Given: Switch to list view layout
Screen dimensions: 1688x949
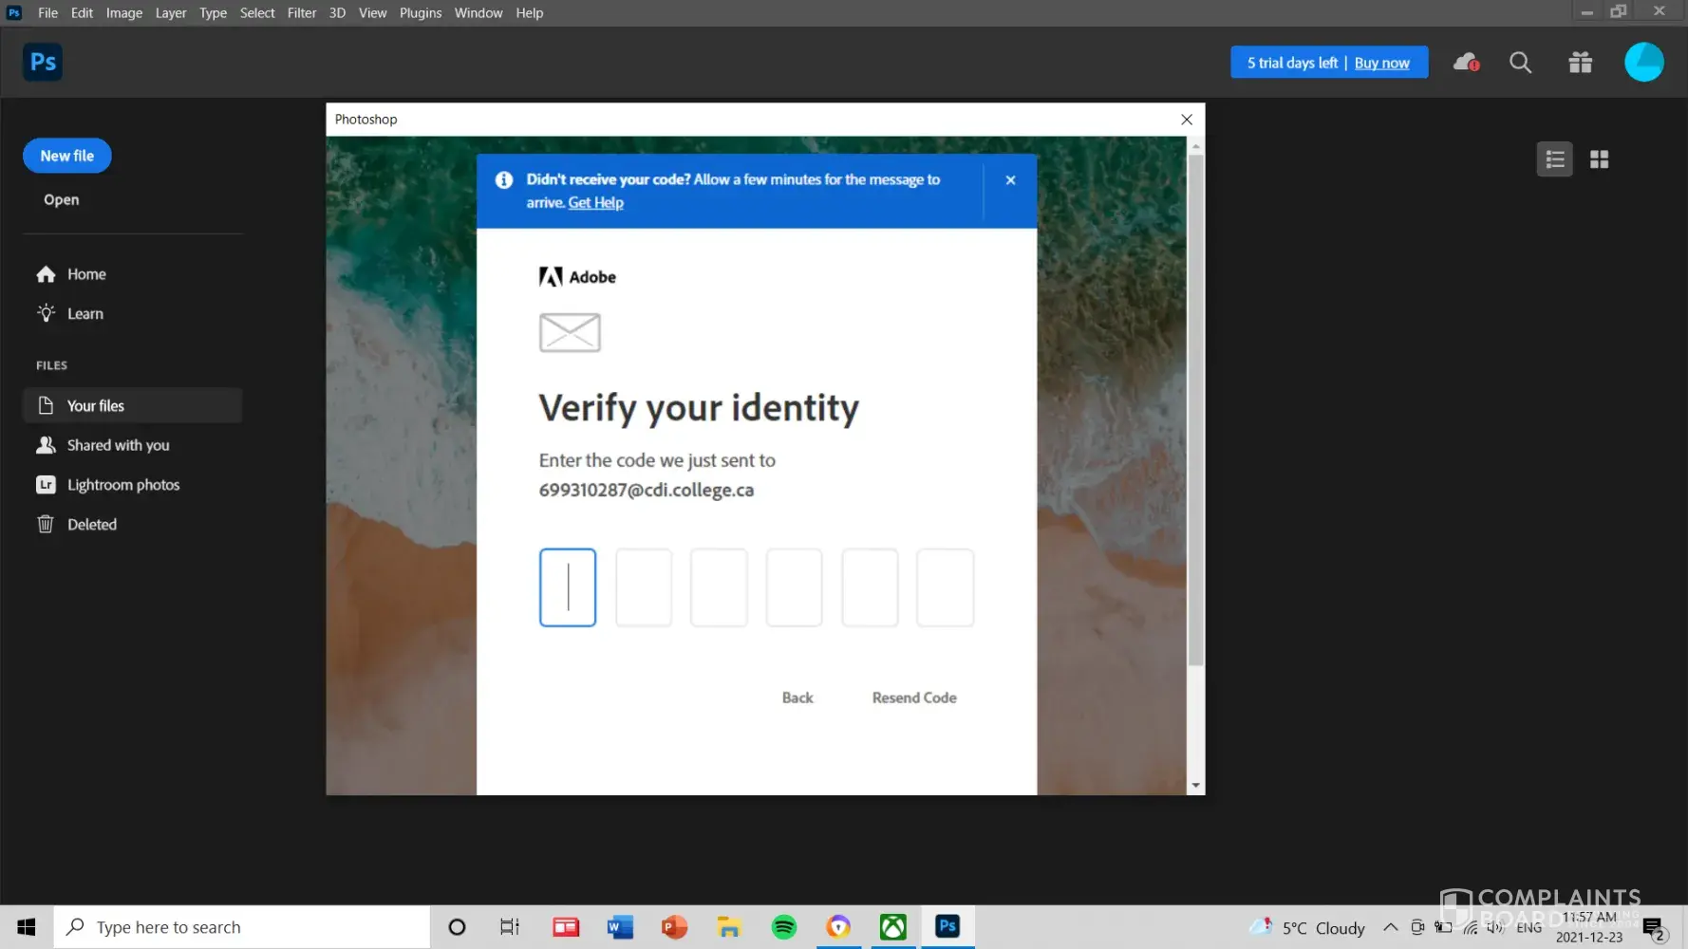Looking at the screenshot, I should coord(1554,159).
